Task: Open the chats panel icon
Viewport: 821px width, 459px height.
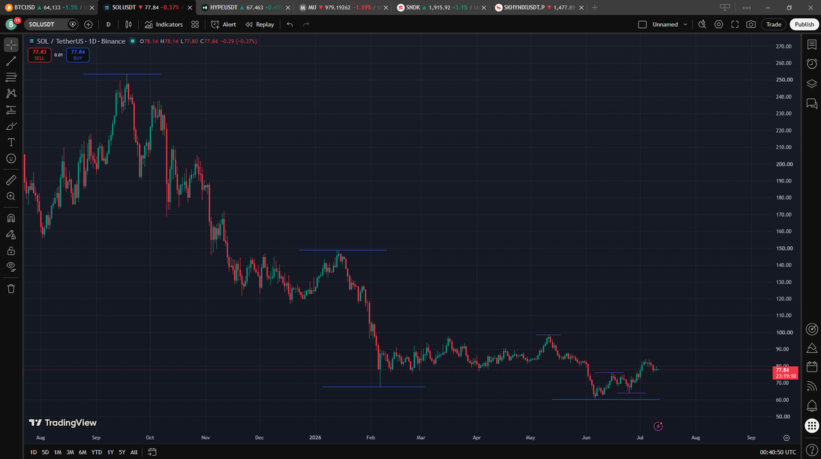Action: click(811, 104)
